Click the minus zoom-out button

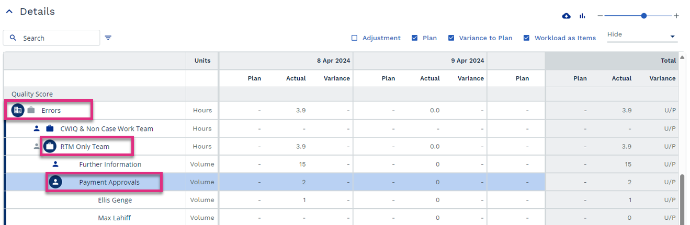(x=601, y=16)
